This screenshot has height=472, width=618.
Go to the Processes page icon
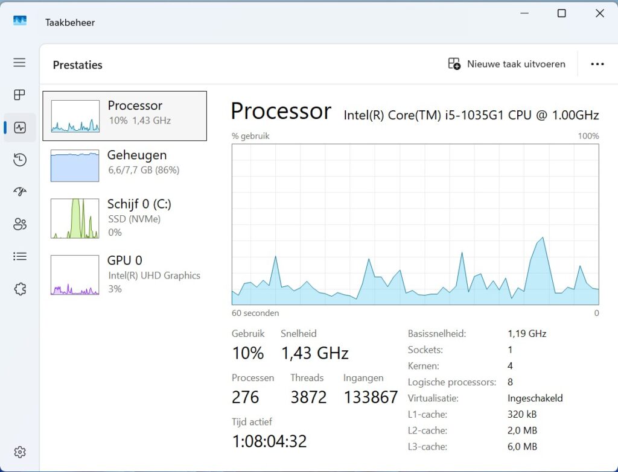coord(19,95)
